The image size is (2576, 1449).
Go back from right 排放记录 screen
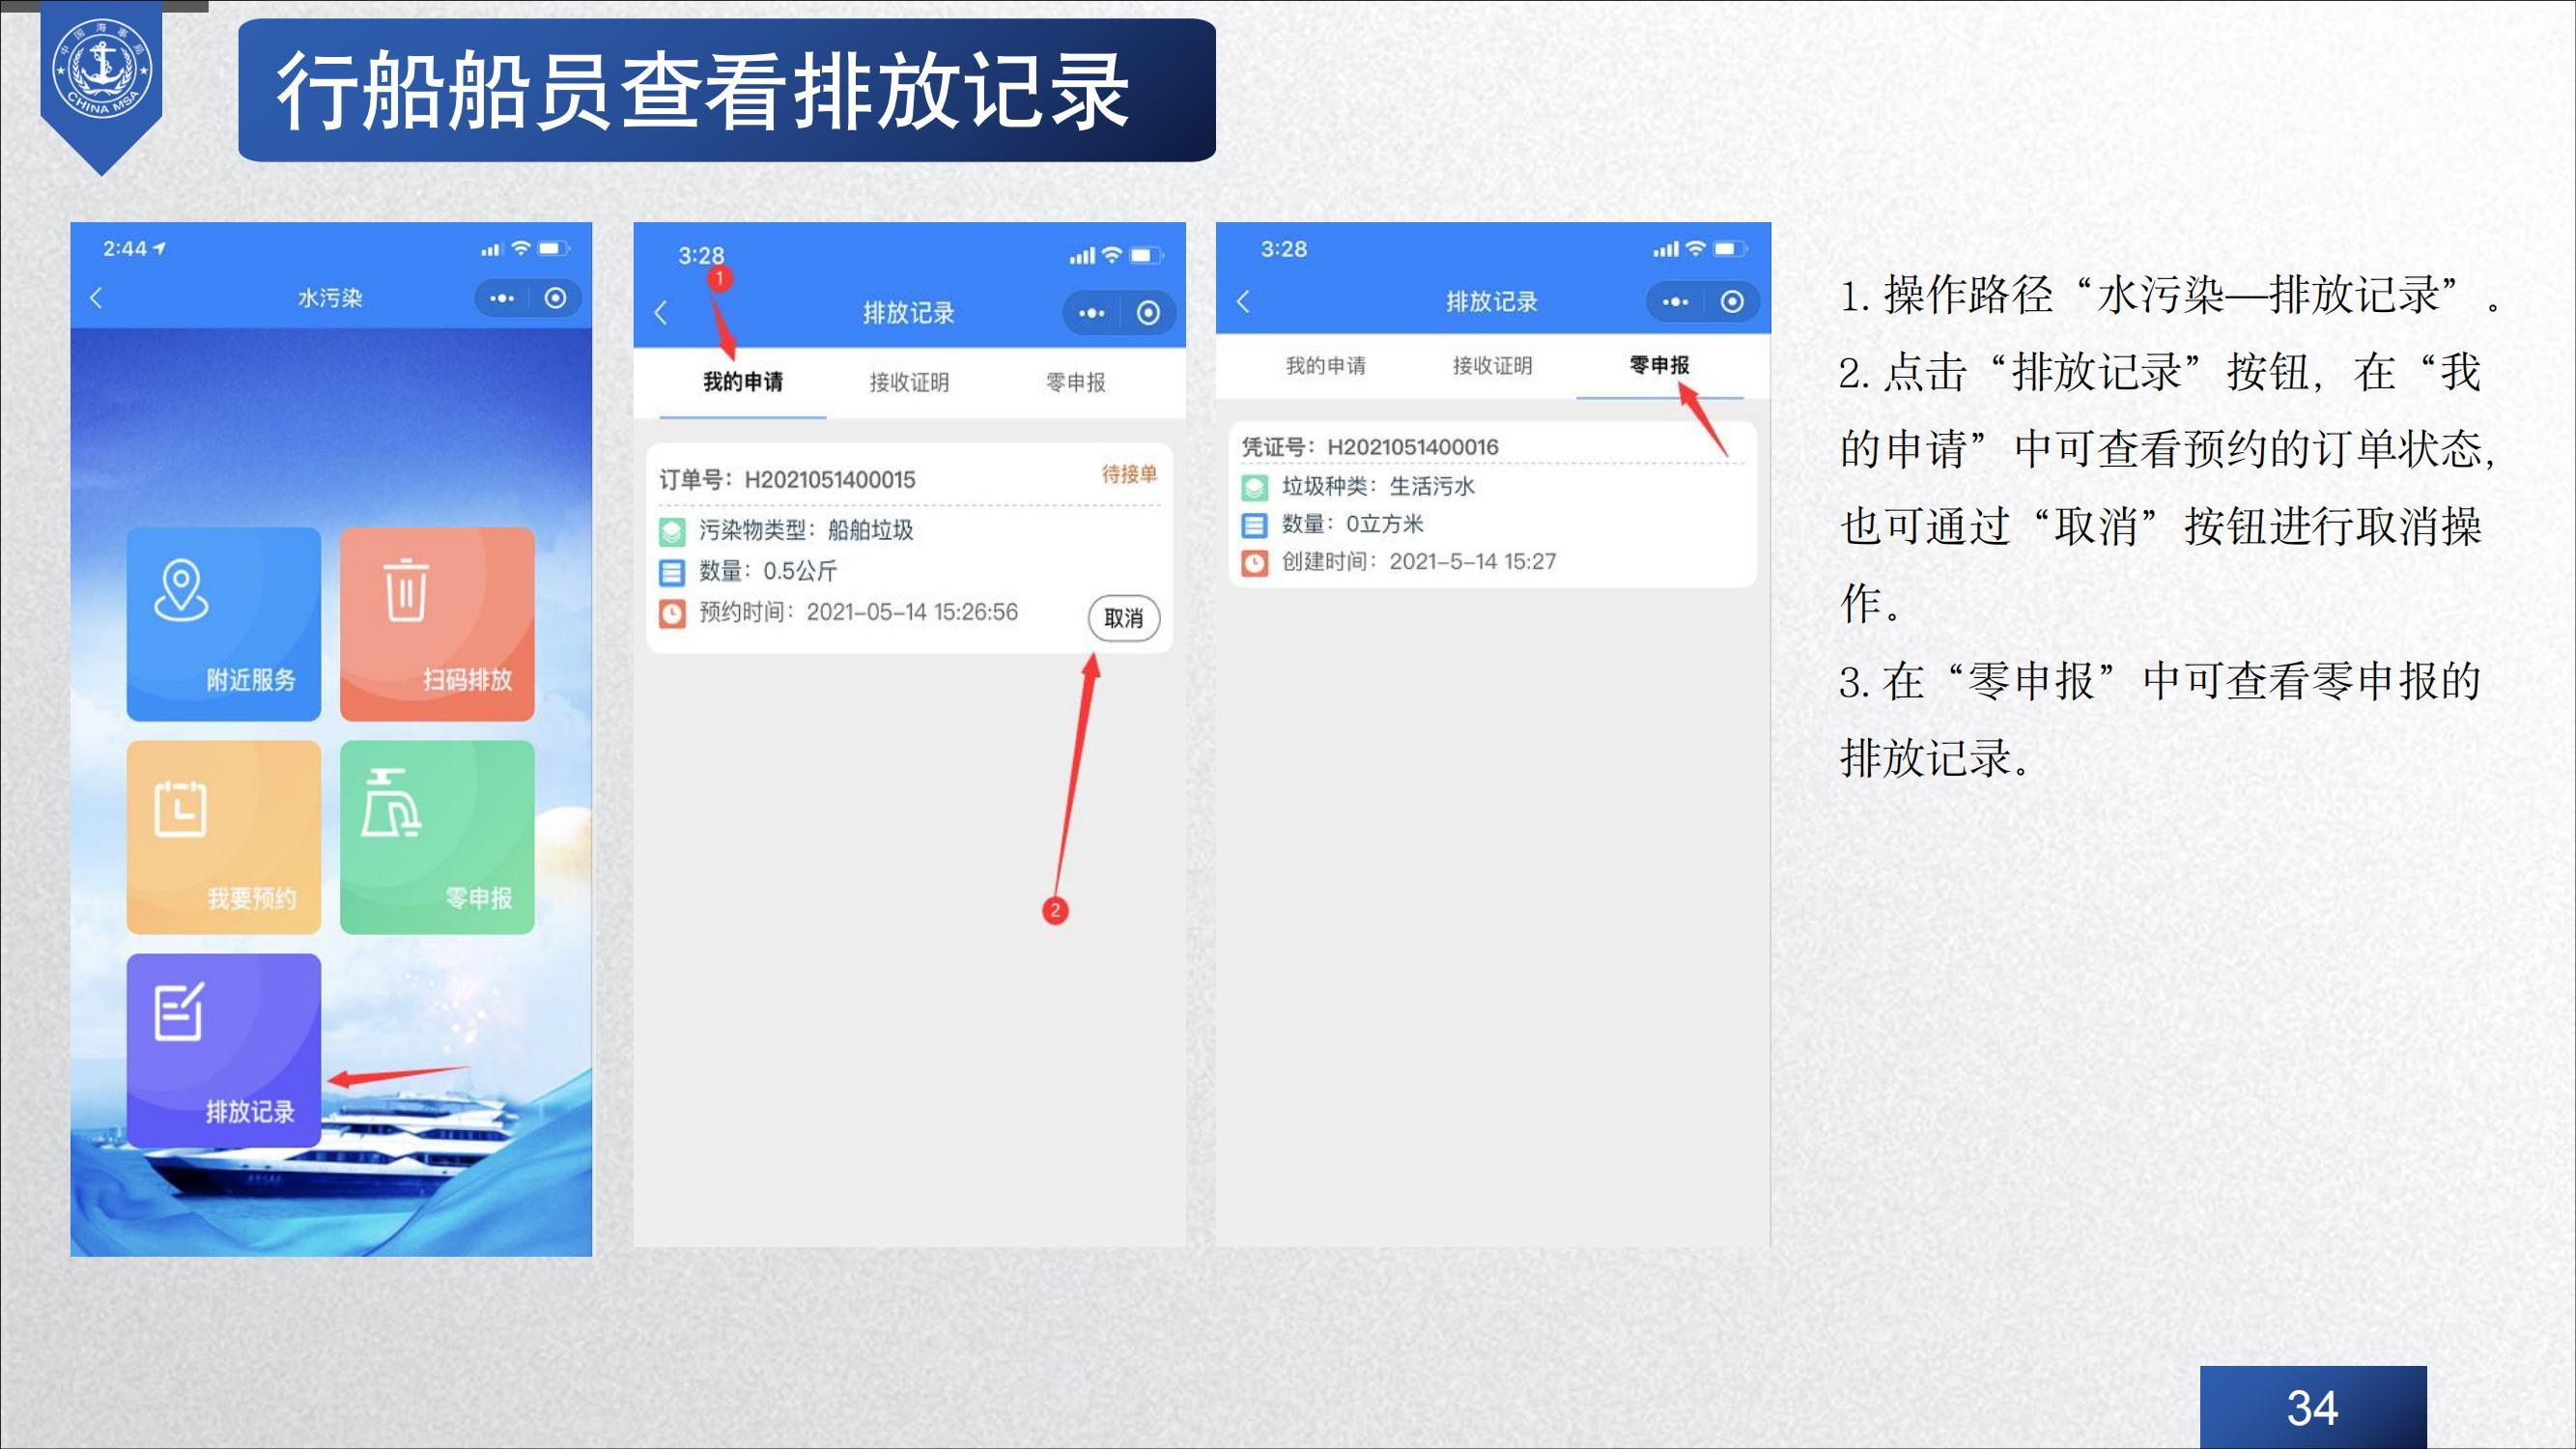click(x=1243, y=301)
